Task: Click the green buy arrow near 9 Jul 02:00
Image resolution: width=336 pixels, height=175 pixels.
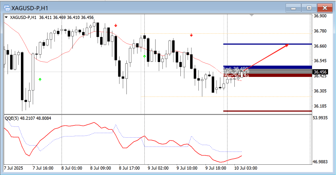Action: coord(144,56)
